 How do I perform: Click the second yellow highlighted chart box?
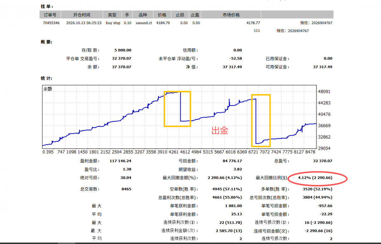click(x=261, y=121)
